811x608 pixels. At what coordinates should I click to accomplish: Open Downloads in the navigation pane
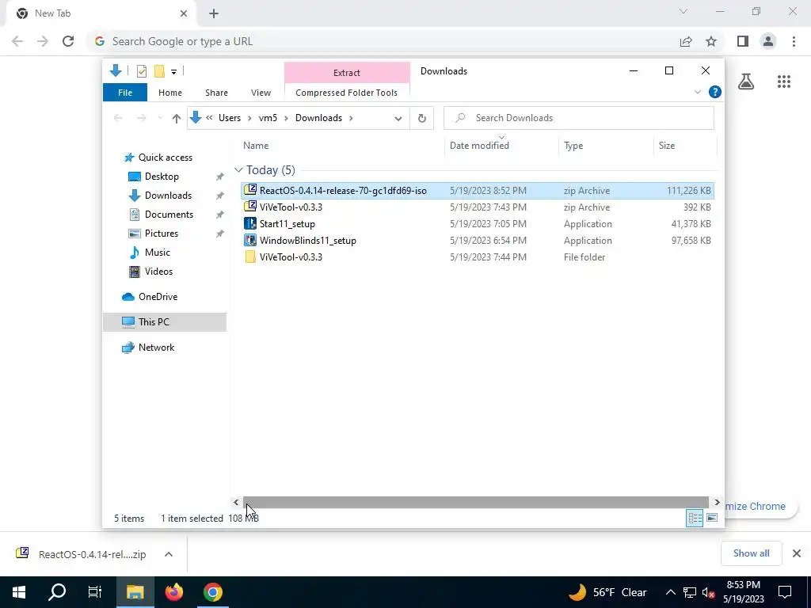click(168, 196)
